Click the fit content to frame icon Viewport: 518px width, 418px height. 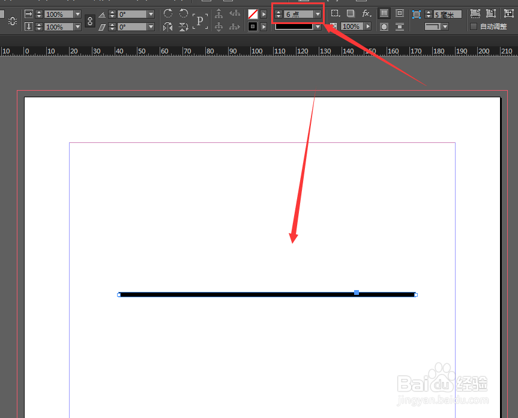tap(475, 13)
